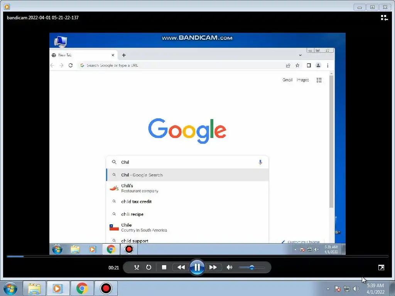The height and width of the screenshot is (296, 395).
Task: Click the Google logo
Action: pos(187,131)
